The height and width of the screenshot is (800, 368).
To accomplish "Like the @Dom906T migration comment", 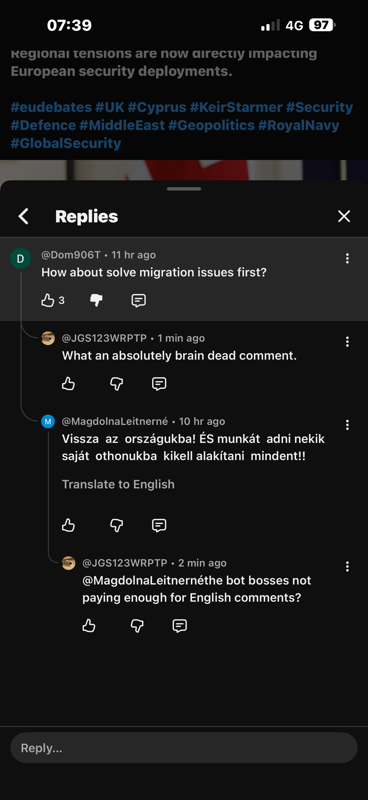I will (x=48, y=300).
